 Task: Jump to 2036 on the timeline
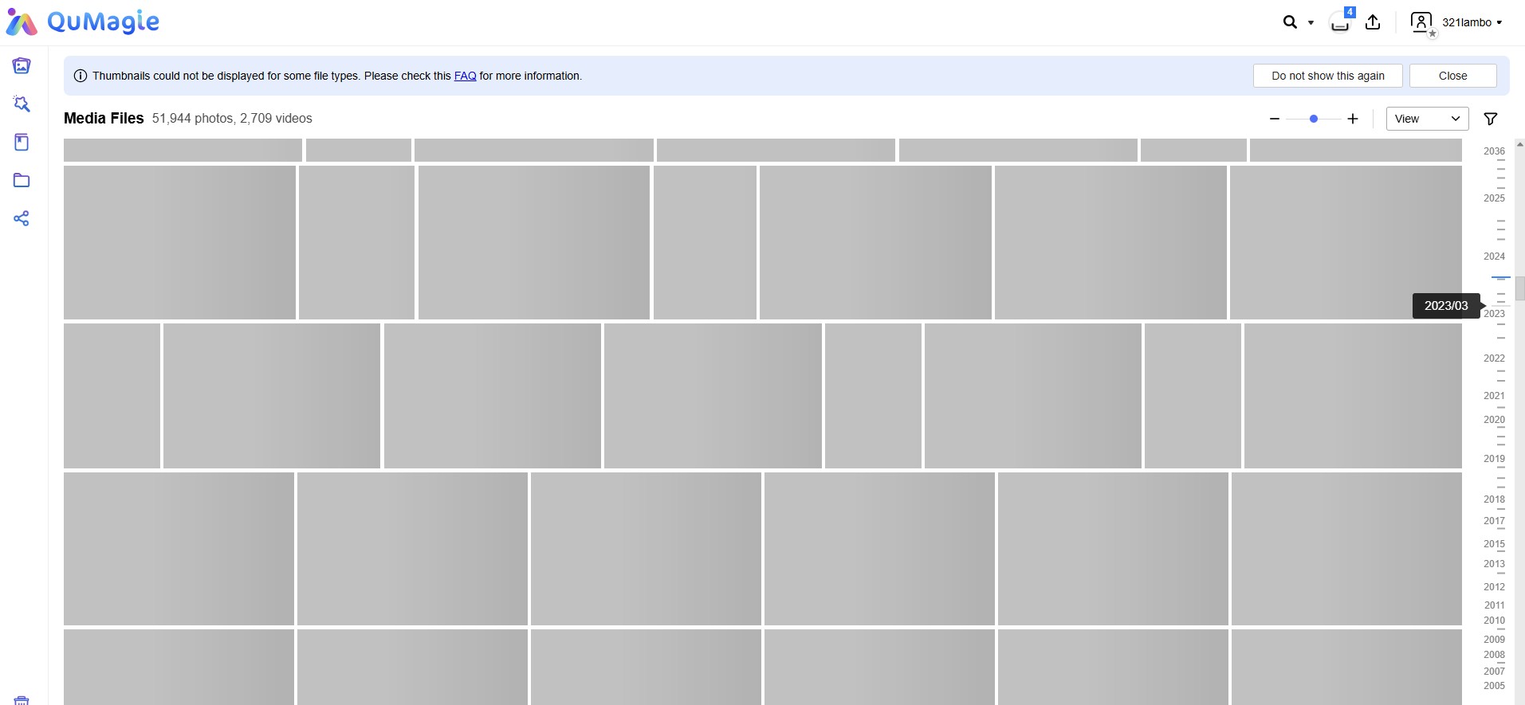tap(1494, 151)
